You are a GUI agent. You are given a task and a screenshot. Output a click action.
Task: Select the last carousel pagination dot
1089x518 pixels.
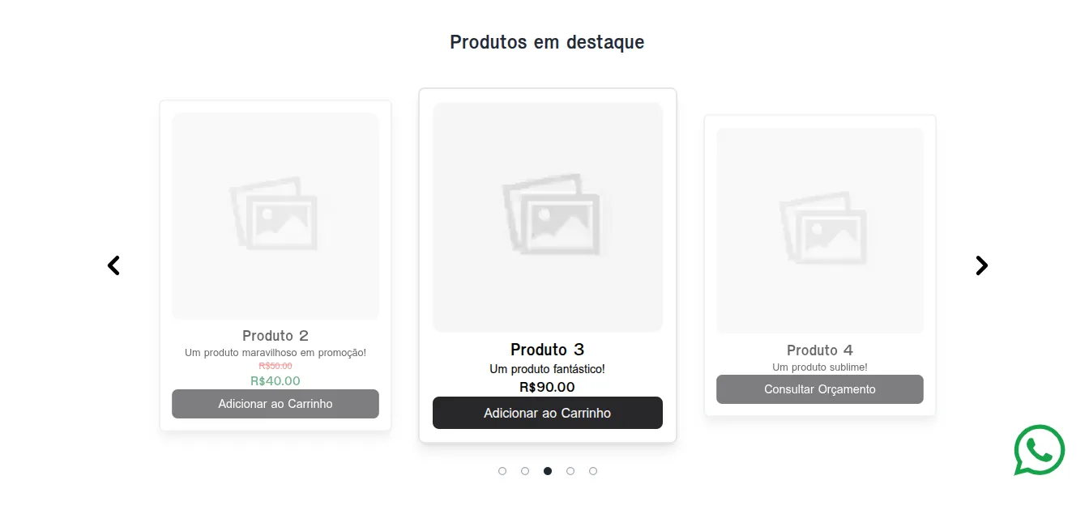click(x=593, y=470)
